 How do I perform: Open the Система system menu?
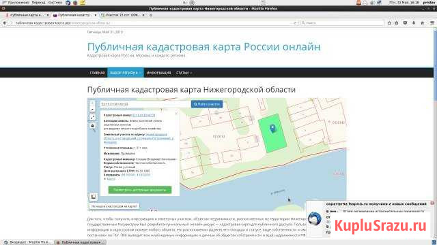point(55,3)
